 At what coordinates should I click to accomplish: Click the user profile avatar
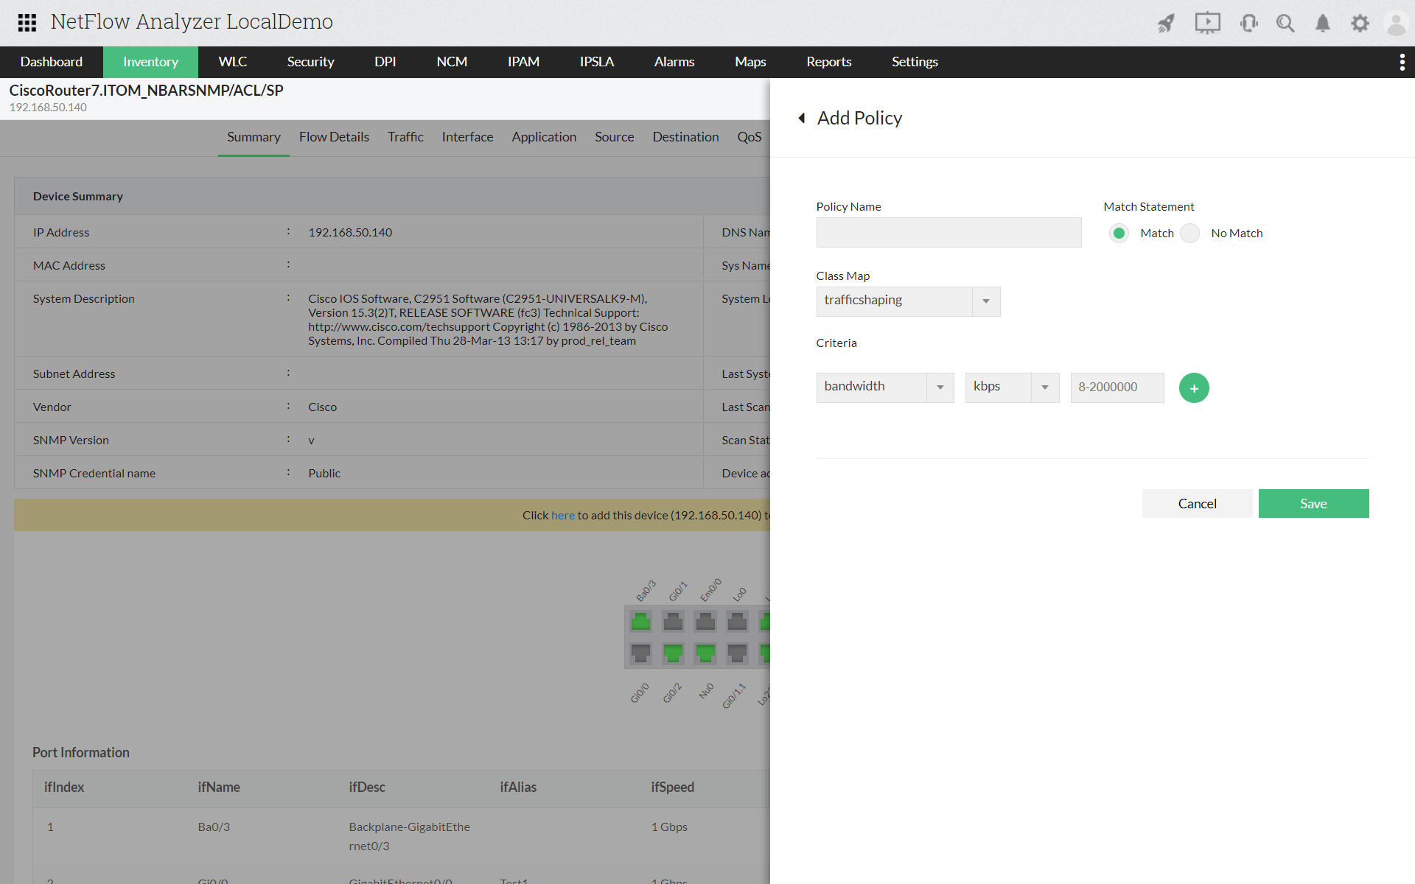click(1396, 24)
